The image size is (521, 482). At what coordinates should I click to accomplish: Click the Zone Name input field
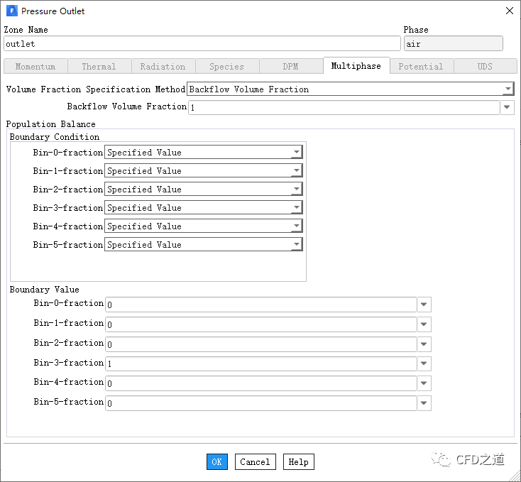(202, 44)
